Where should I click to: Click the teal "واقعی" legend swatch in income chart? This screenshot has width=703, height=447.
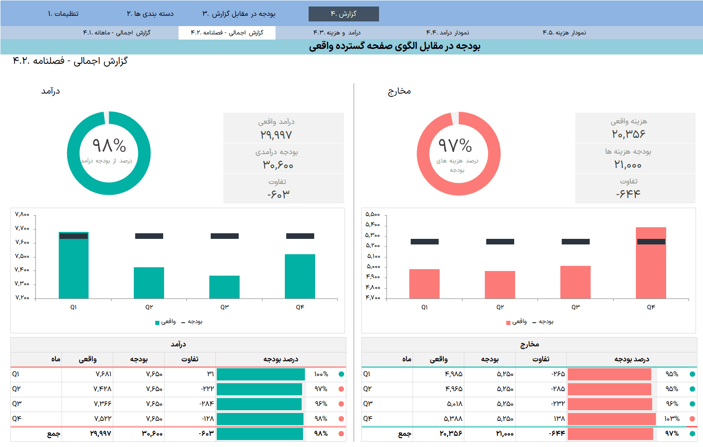click(x=157, y=323)
